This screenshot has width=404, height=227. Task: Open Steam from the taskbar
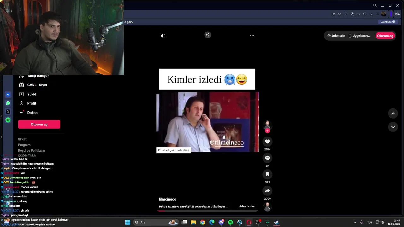coord(276,222)
